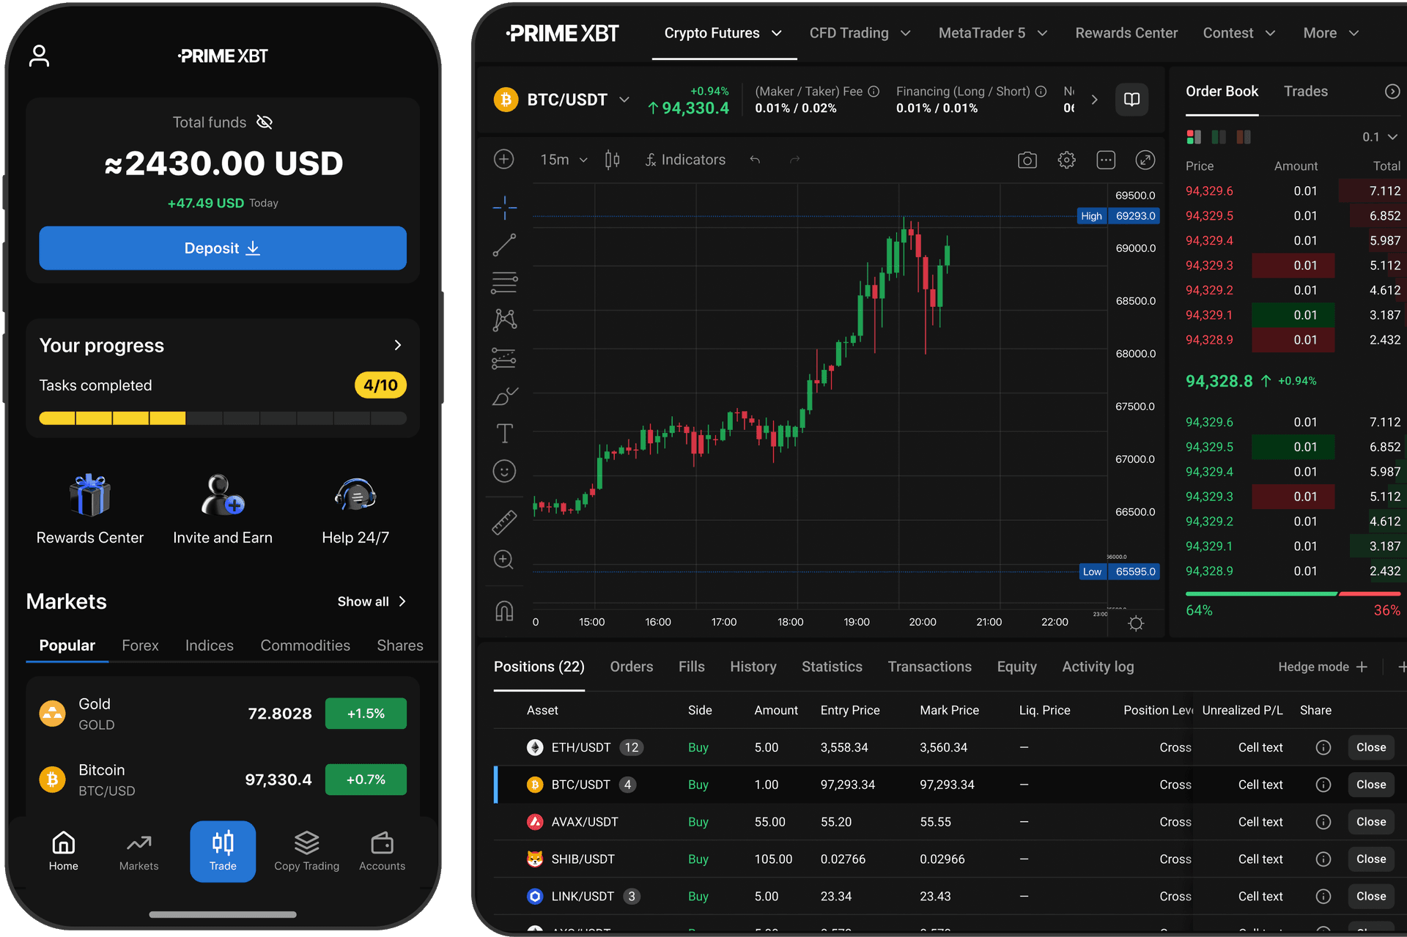Switch to Trades tab
Image resolution: width=1407 pixels, height=937 pixels.
pyautogui.click(x=1306, y=92)
